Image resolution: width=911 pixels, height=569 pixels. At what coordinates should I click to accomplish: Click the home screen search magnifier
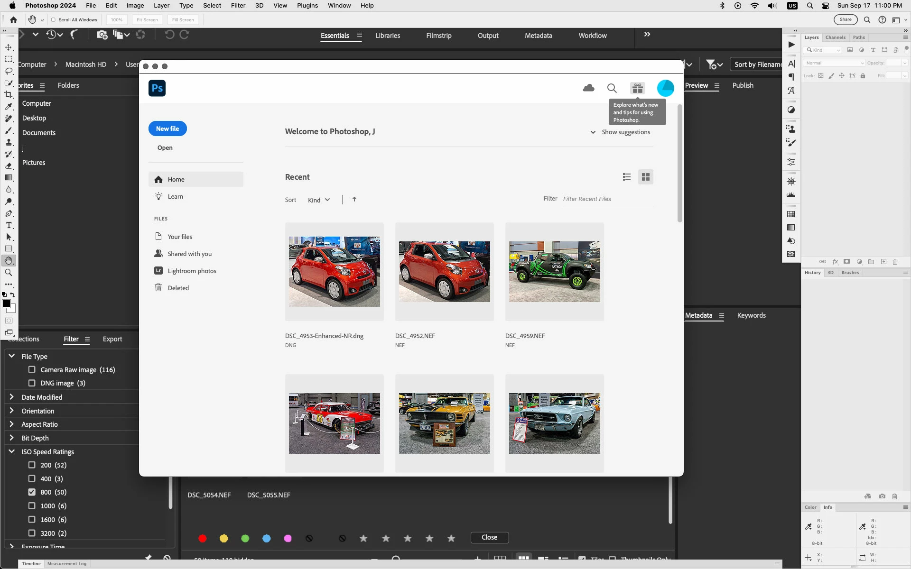click(612, 88)
